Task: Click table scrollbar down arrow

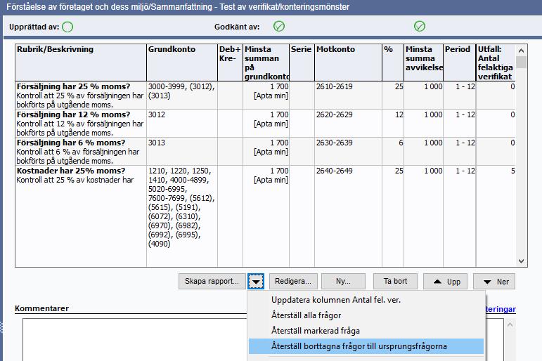Action: click(521, 261)
